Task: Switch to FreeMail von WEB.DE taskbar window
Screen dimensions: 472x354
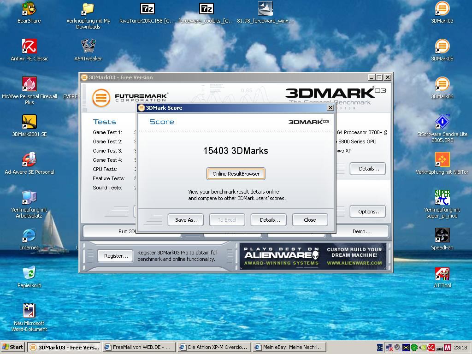Action: (139, 347)
